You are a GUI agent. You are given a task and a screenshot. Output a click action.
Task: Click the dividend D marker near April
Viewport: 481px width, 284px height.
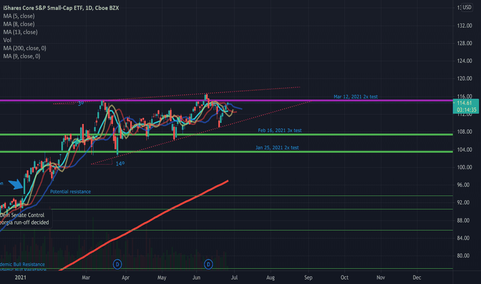[117, 264]
